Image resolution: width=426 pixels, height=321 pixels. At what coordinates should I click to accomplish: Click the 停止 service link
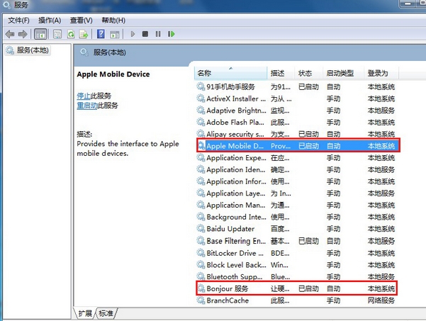pos(84,95)
